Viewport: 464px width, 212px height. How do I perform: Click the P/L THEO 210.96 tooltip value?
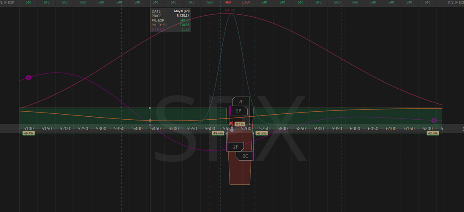point(184,25)
